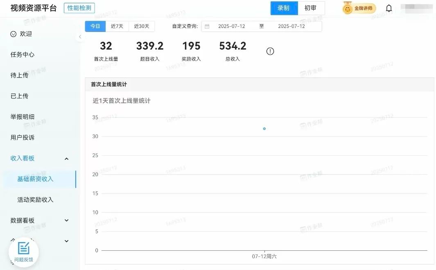The image size is (436, 270).
Task: Switch to 录制 mode
Action: [284, 8]
